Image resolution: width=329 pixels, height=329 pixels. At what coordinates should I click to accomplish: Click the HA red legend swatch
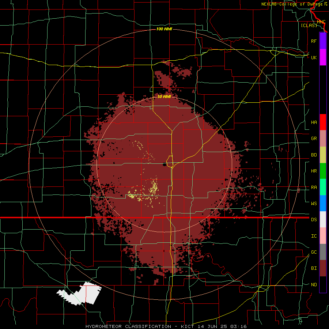click(323, 122)
